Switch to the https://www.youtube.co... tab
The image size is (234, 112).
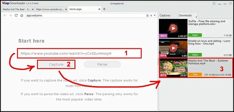pyautogui.click(x=50, y=9)
